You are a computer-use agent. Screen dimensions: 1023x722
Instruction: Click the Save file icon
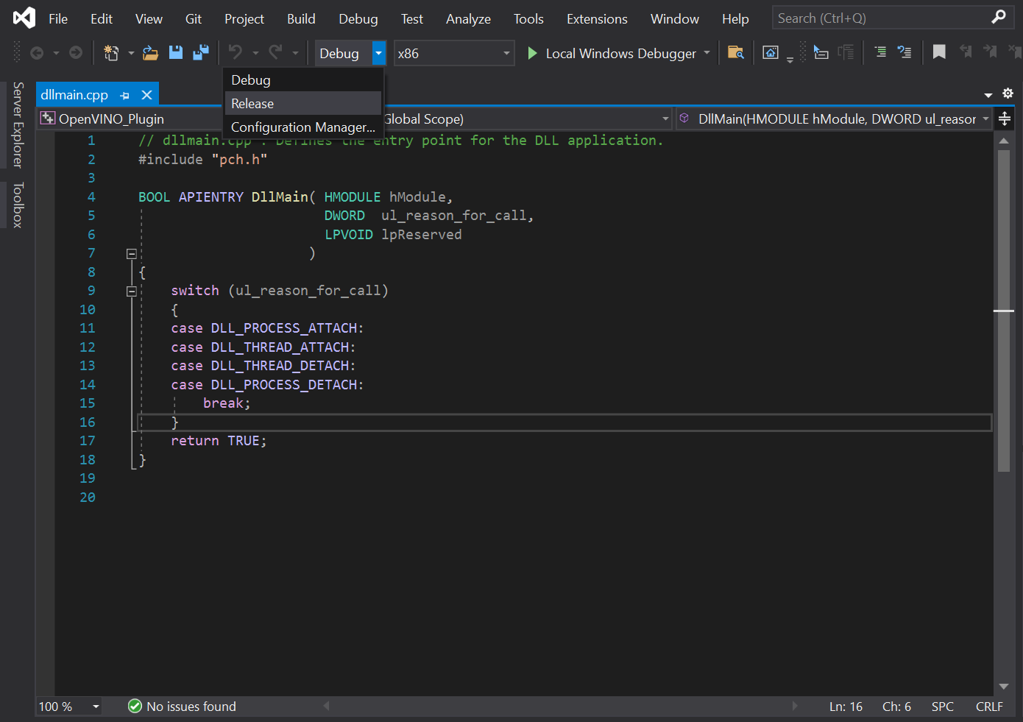(x=176, y=53)
